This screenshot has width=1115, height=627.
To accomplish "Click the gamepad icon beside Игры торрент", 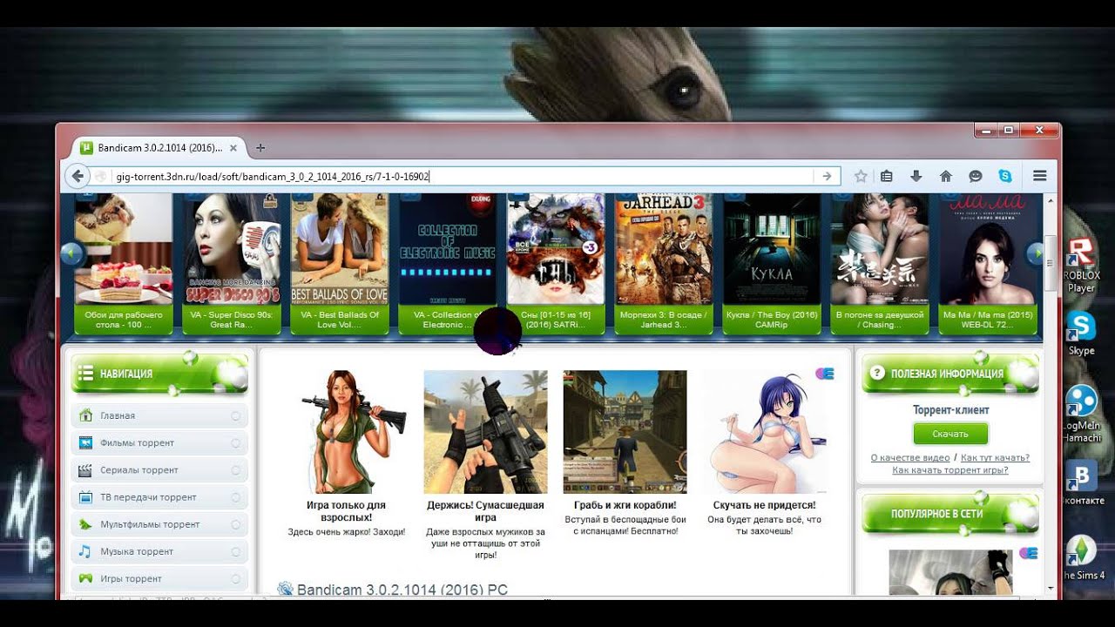I will 85,578.
